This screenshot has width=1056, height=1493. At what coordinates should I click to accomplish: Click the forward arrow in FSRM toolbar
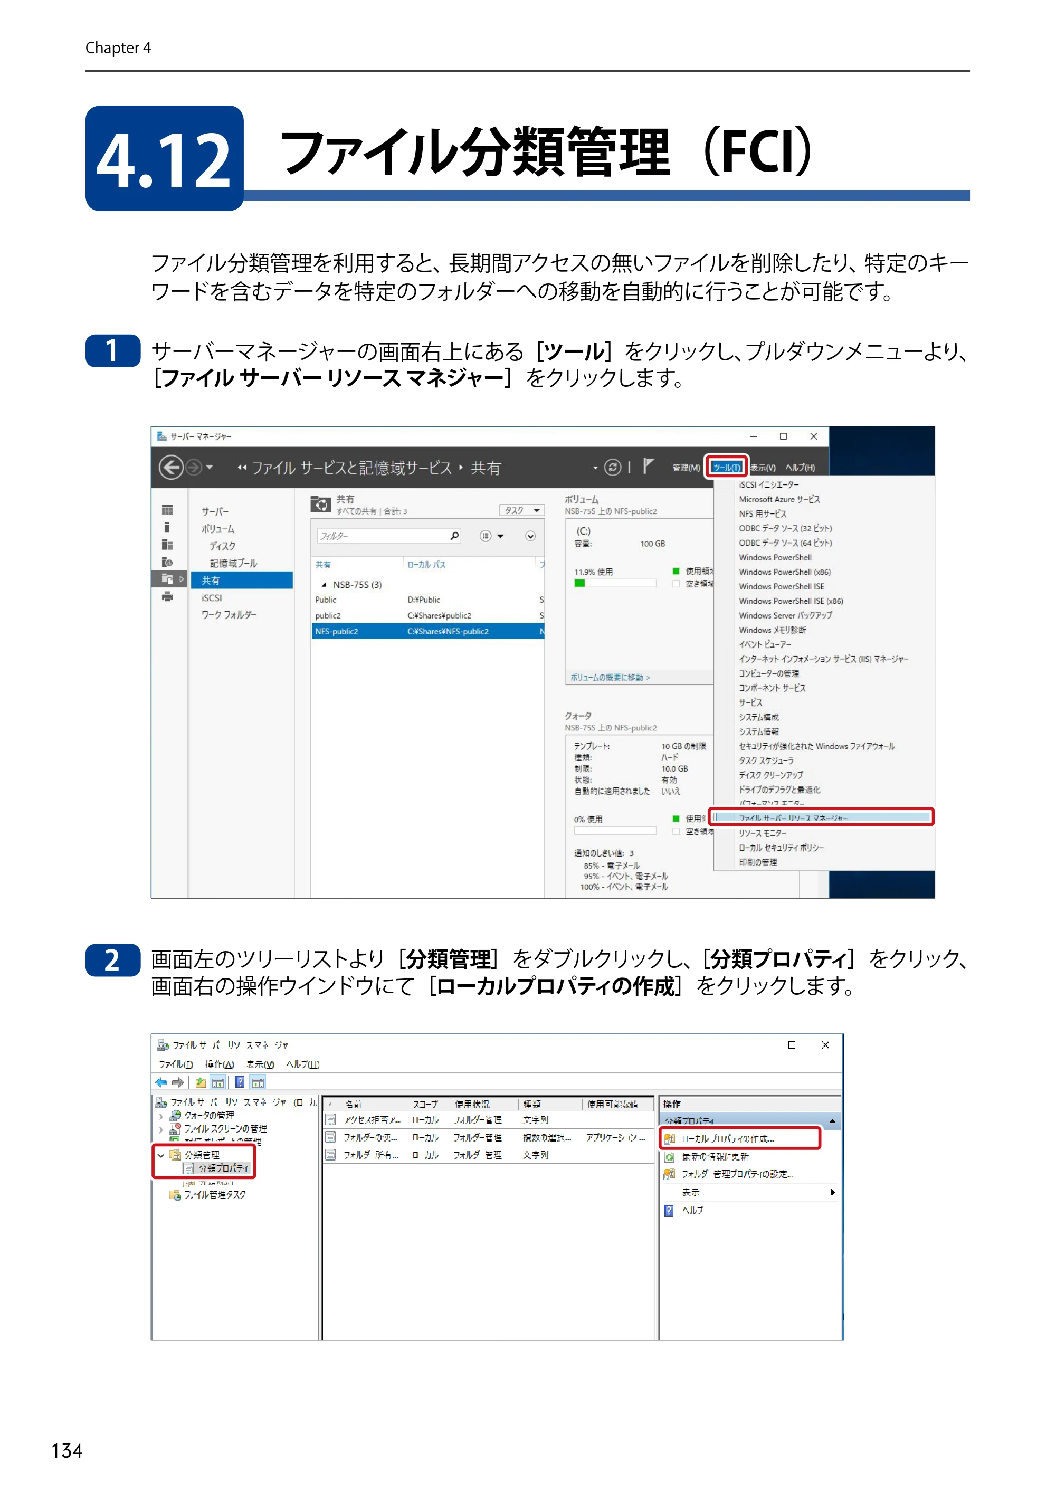177,1082
